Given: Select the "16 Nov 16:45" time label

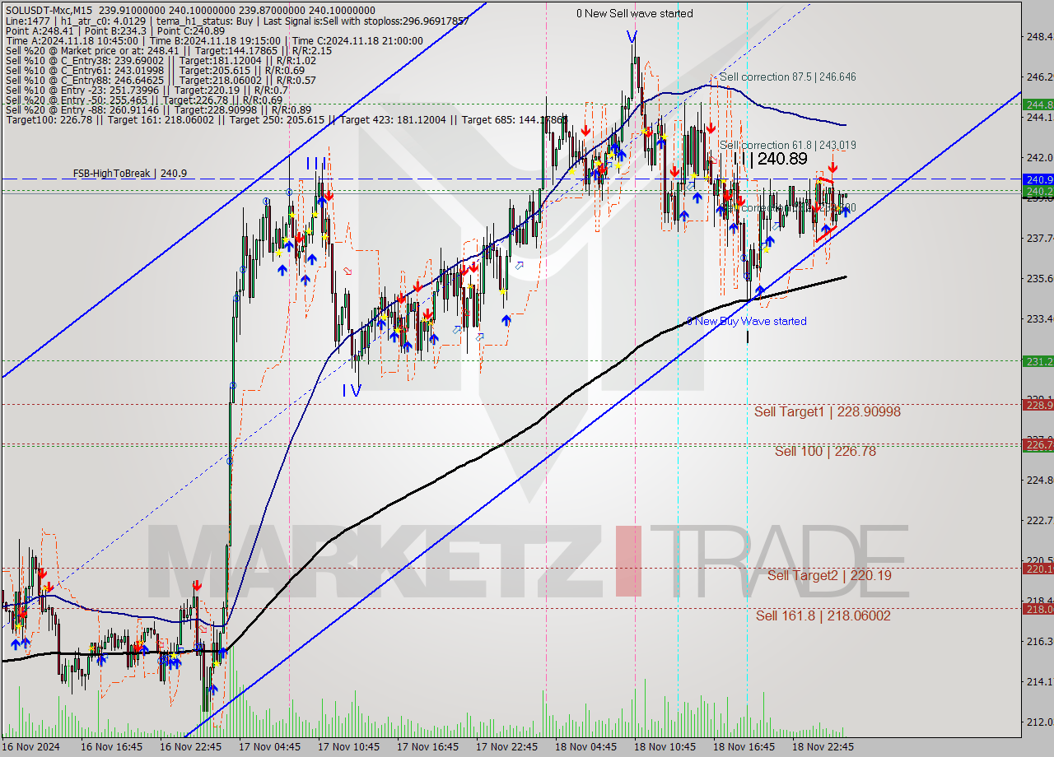Looking at the screenshot, I should click(111, 747).
